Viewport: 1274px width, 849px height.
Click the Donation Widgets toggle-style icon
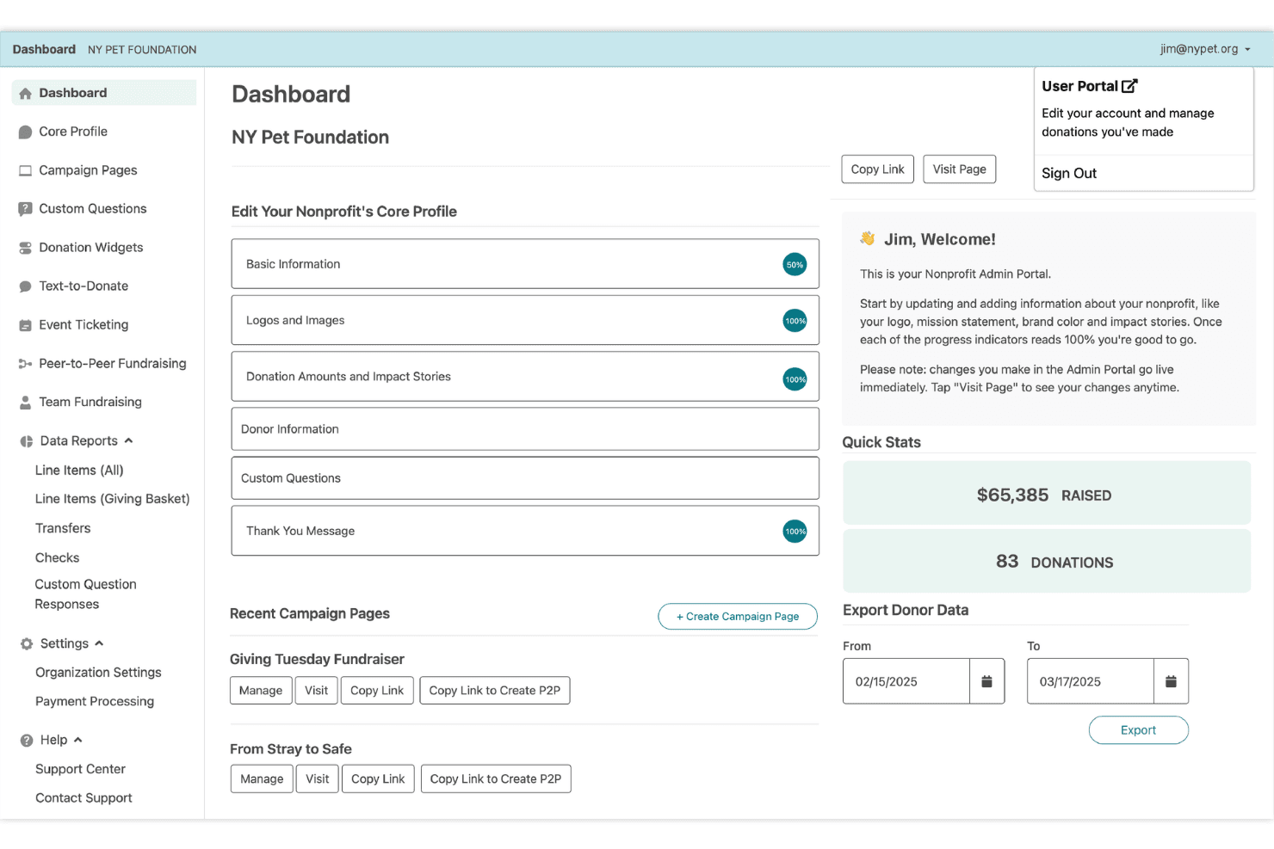(x=26, y=248)
